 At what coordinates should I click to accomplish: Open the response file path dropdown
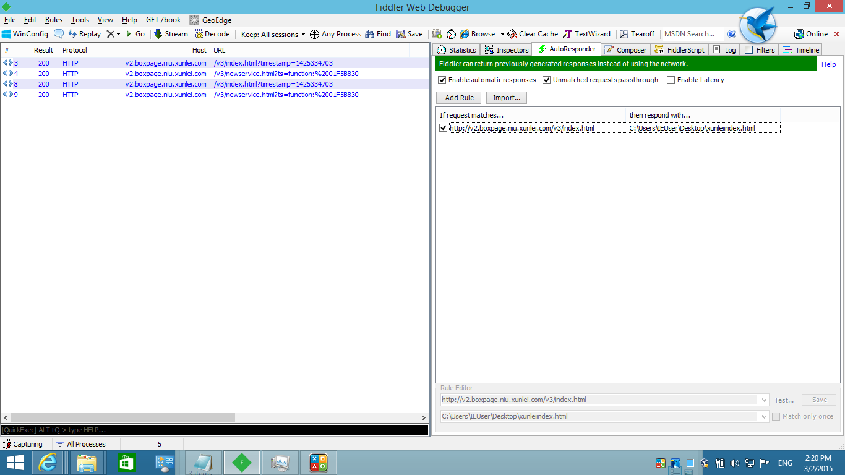764,416
